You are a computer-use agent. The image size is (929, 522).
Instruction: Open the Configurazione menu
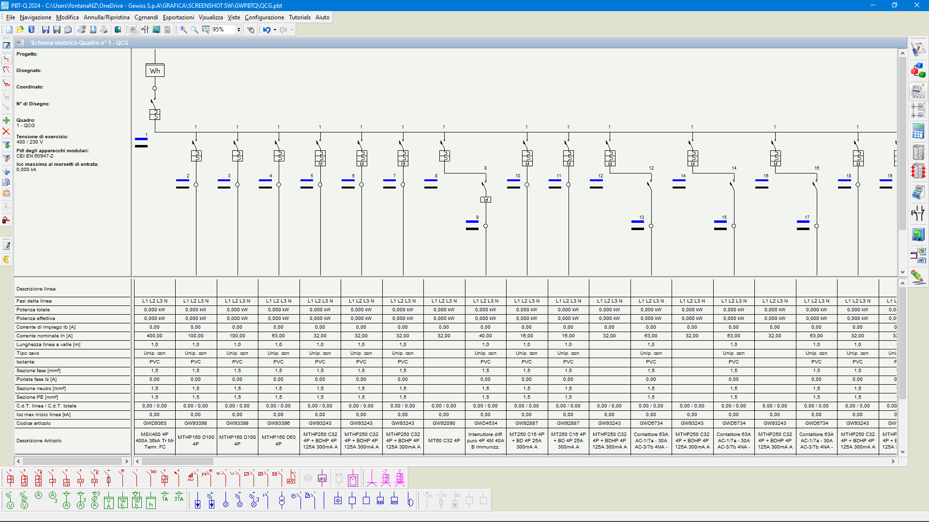[x=264, y=17]
